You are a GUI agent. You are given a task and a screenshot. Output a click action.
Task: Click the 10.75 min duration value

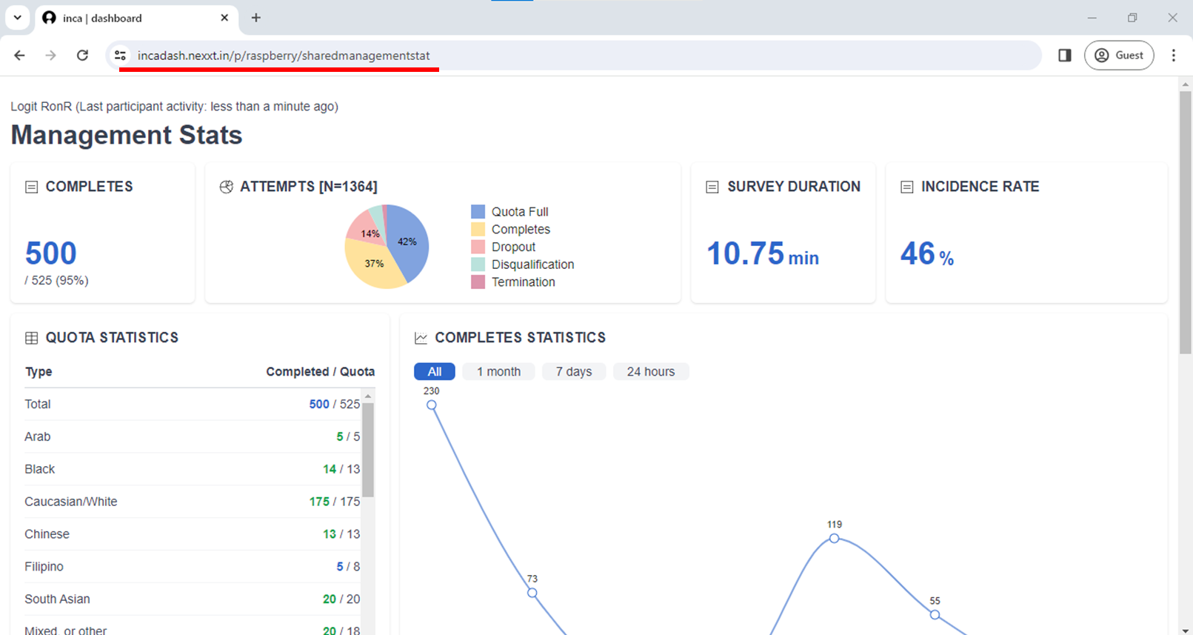point(763,254)
